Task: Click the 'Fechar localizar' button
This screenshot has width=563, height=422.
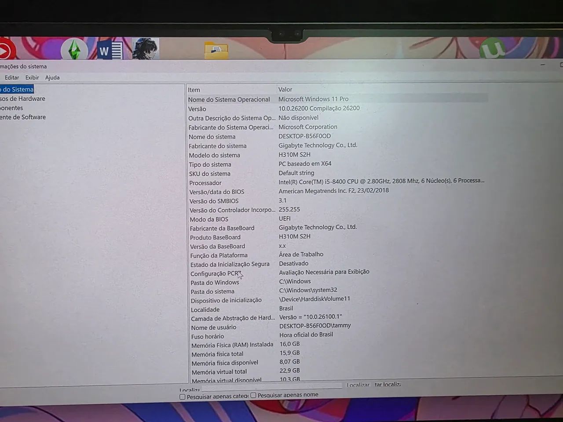Action: (388, 384)
